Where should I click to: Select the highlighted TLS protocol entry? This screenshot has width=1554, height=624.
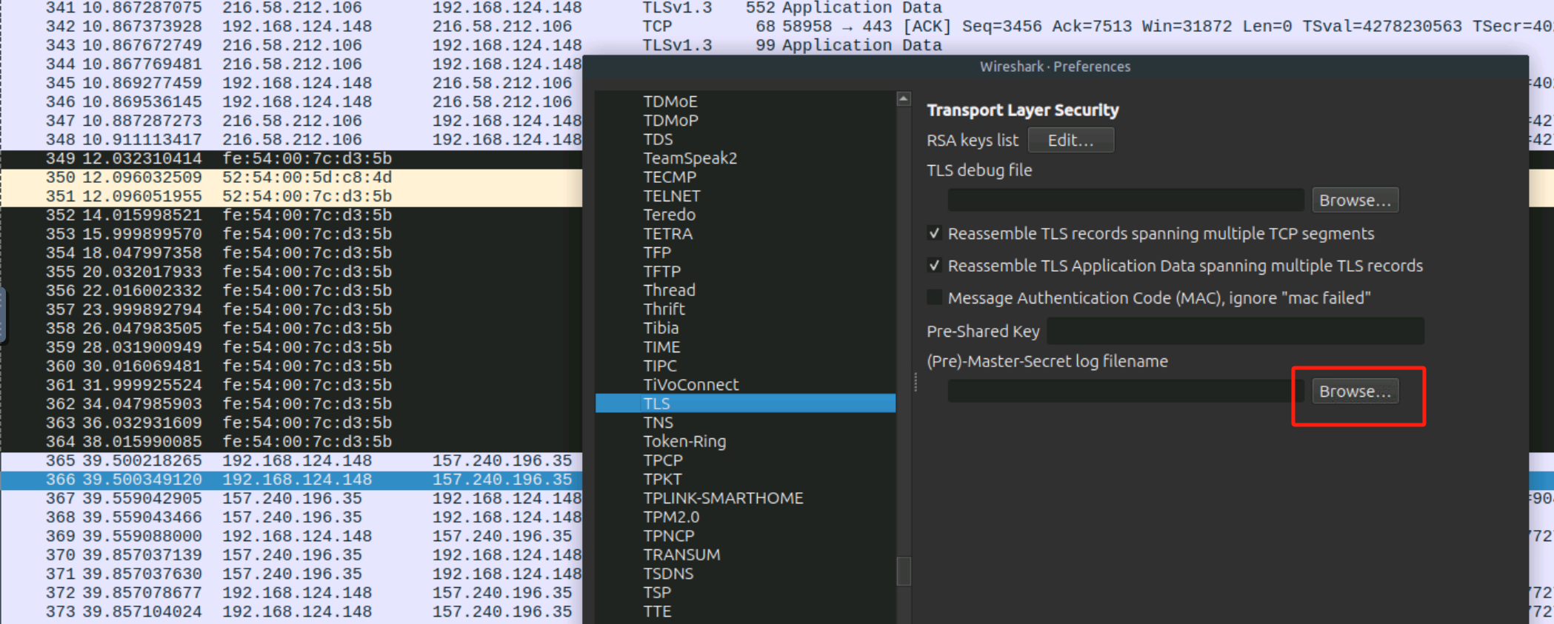click(x=745, y=403)
